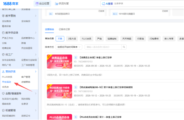Open the PLUS会员店会场 banner thumbnail

(59, 117)
